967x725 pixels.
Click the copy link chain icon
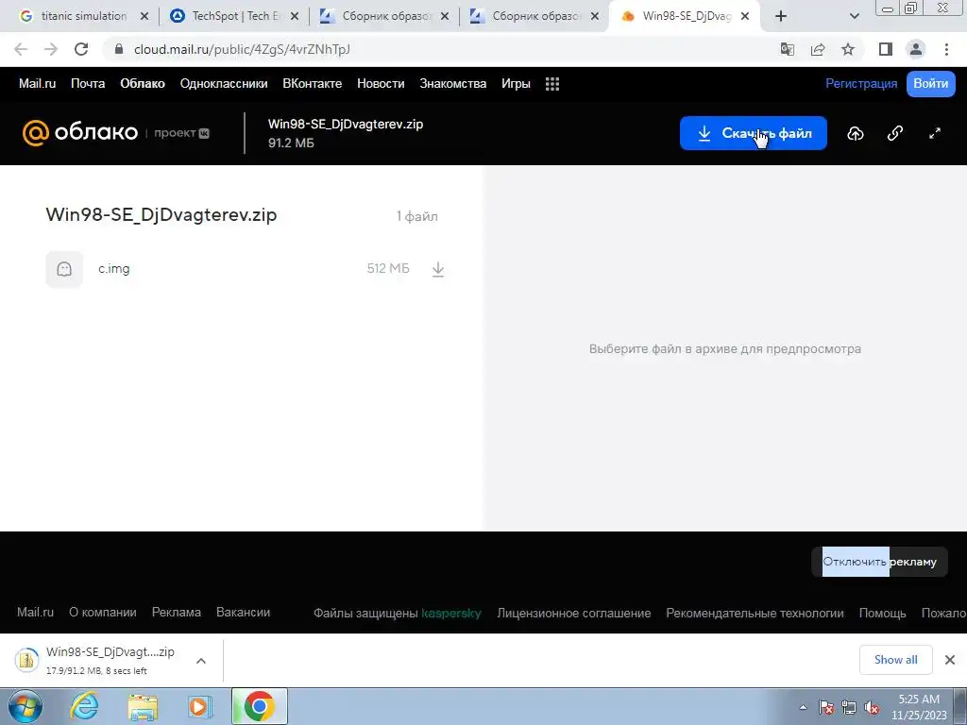pyautogui.click(x=895, y=133)
